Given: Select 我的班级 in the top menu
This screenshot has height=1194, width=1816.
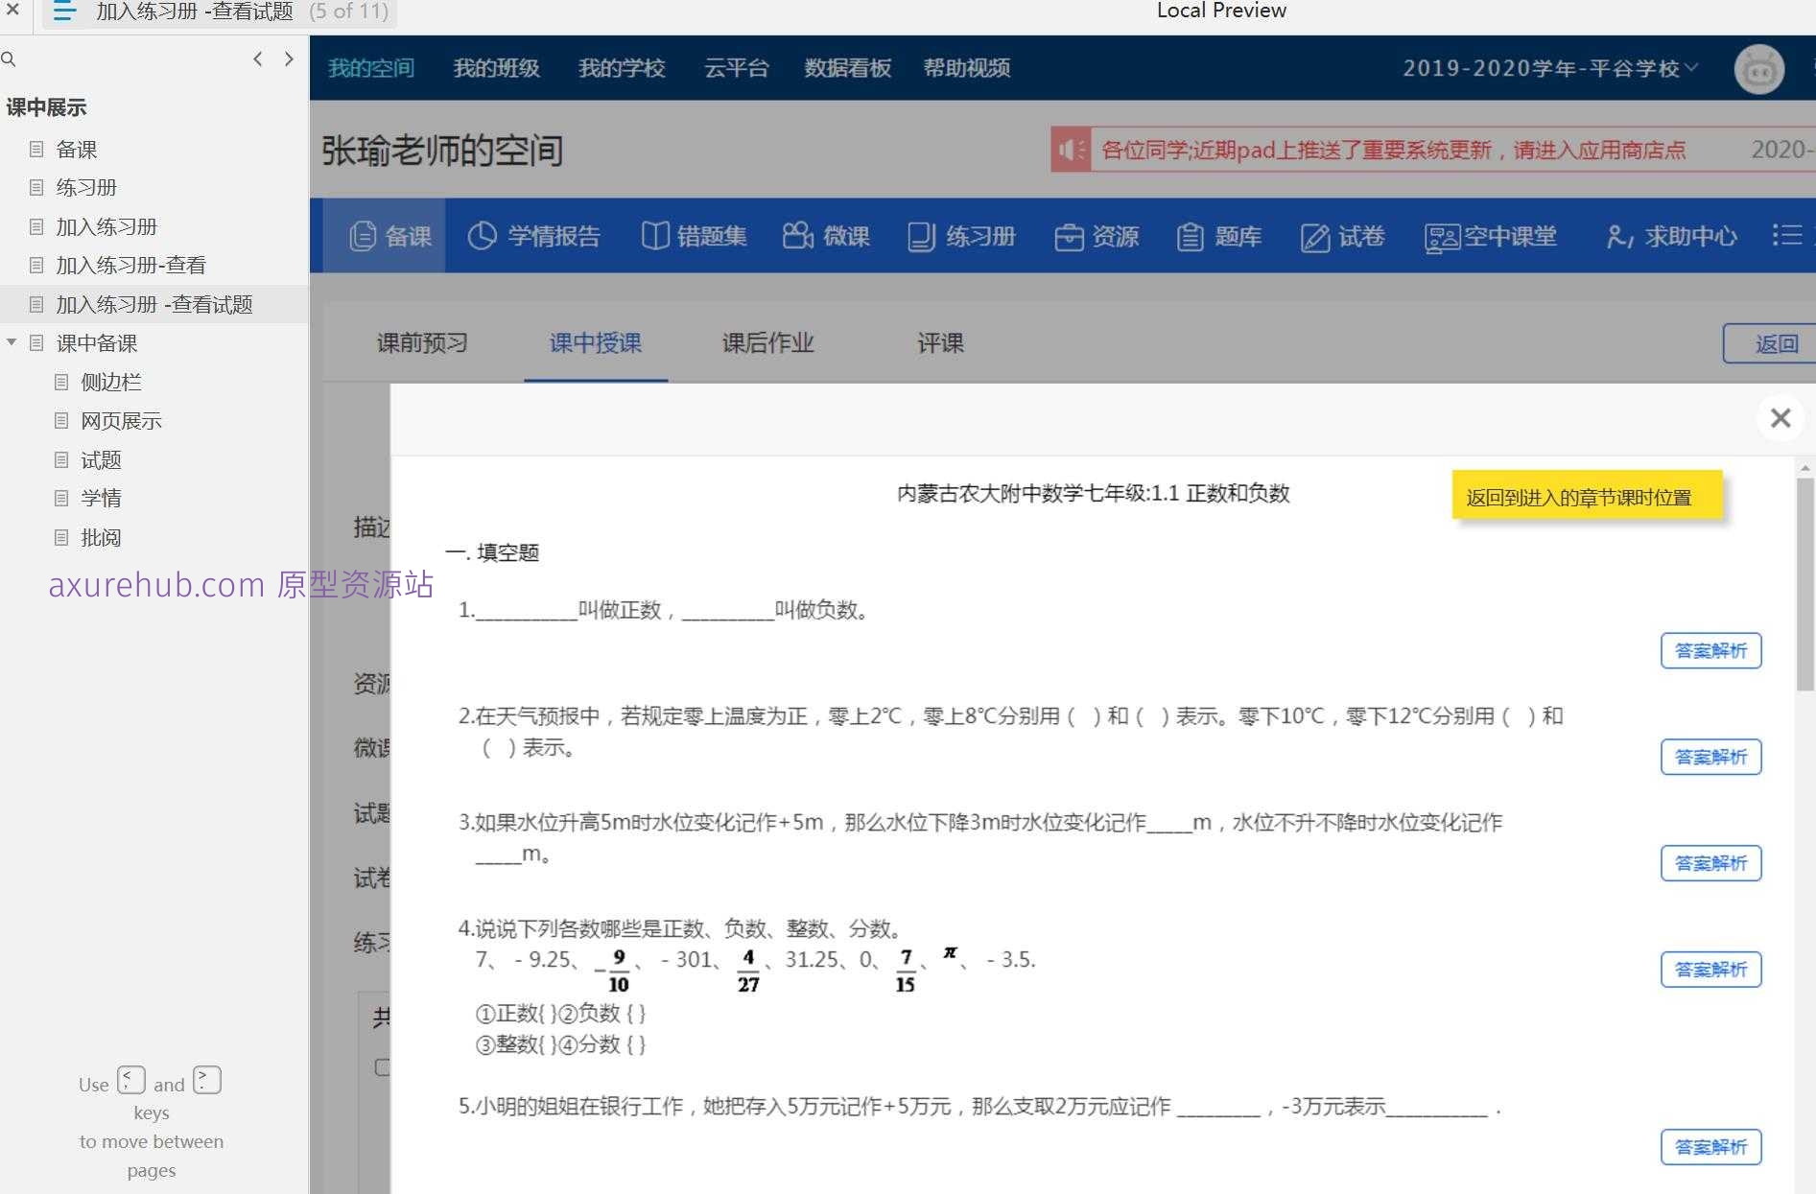Looking at the screenshot, I should click(496, 68).
